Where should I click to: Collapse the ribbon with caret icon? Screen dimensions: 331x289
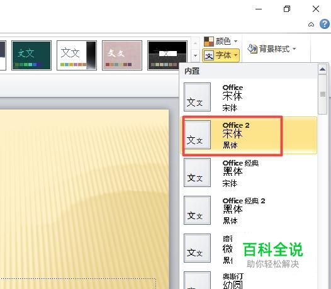(311, 25)
